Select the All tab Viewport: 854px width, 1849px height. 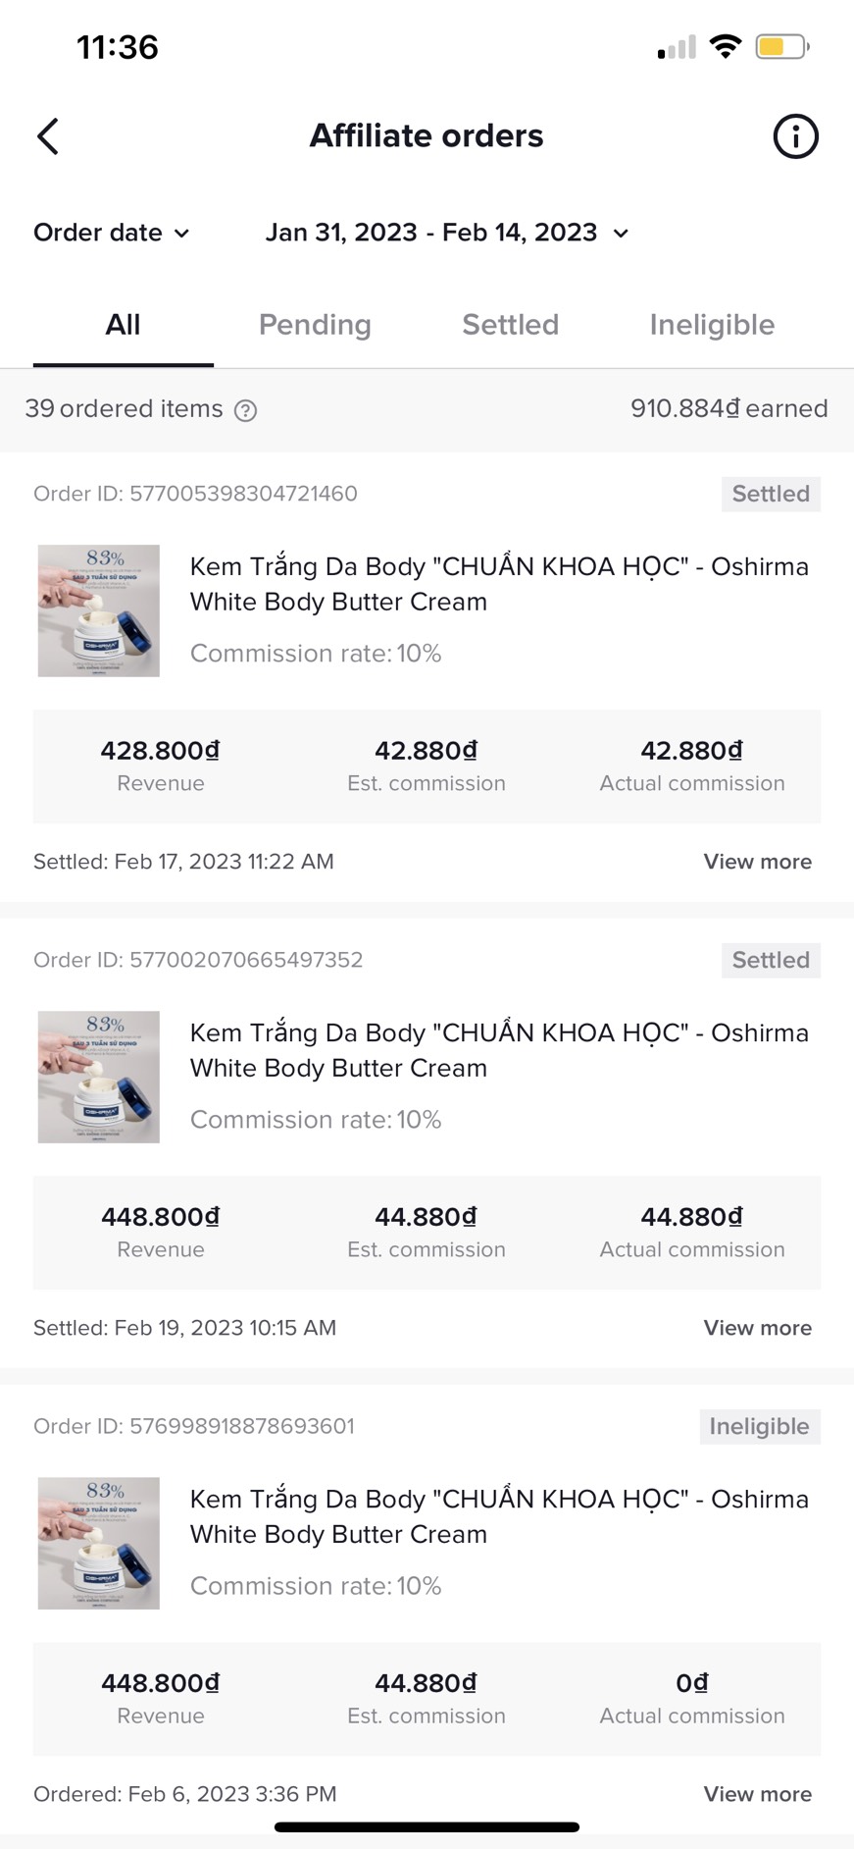pyautogui.click(x=123, y=325)
